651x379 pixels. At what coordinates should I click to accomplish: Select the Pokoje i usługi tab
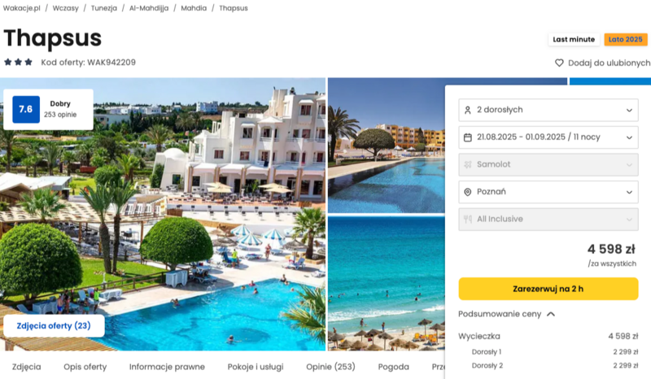pyautogui.click(x=256, y=367)
